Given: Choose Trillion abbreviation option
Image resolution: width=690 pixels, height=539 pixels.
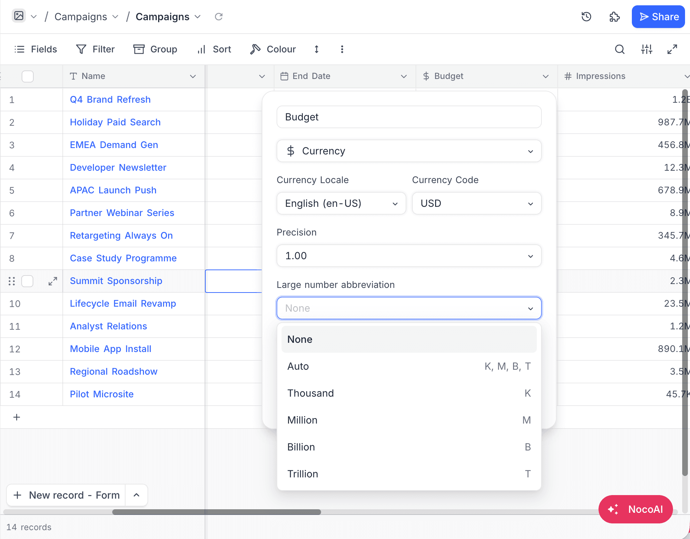Looking at the screenshot, I should pyautogui.click(x=409, y=474).
